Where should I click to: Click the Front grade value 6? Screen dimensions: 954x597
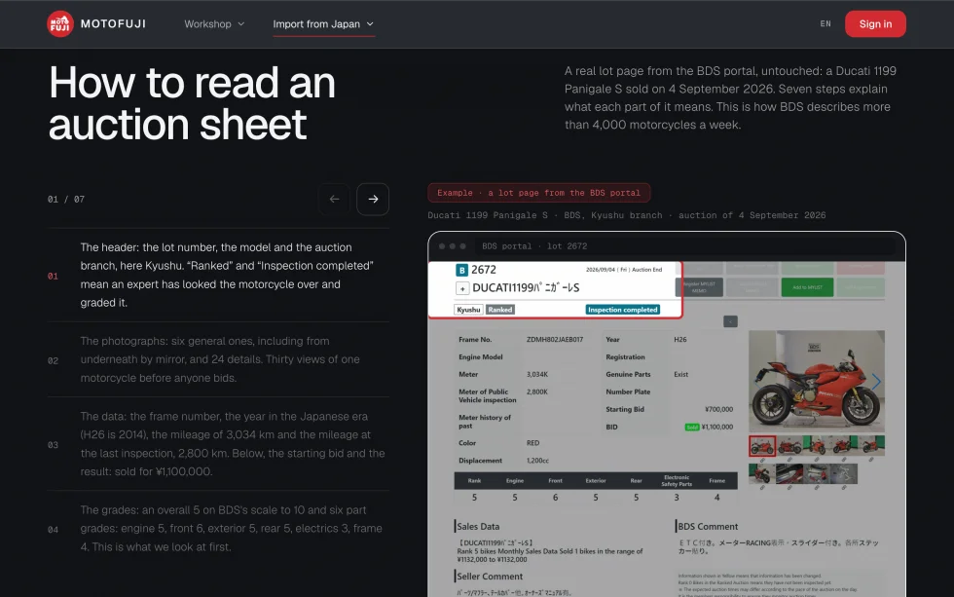point(555,498)
